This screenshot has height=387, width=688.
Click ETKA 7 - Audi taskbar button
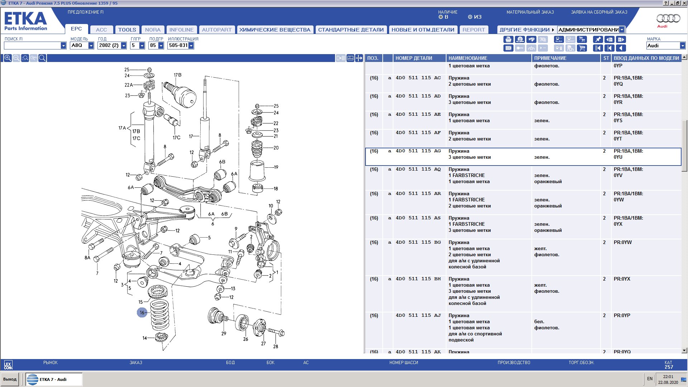54,379
